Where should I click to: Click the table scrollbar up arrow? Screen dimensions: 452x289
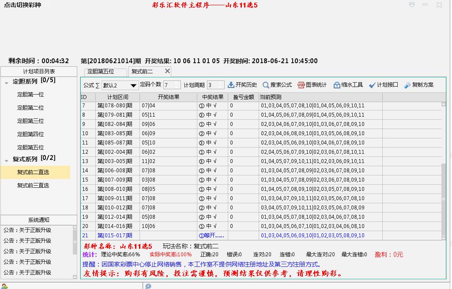tap(444, 104)
